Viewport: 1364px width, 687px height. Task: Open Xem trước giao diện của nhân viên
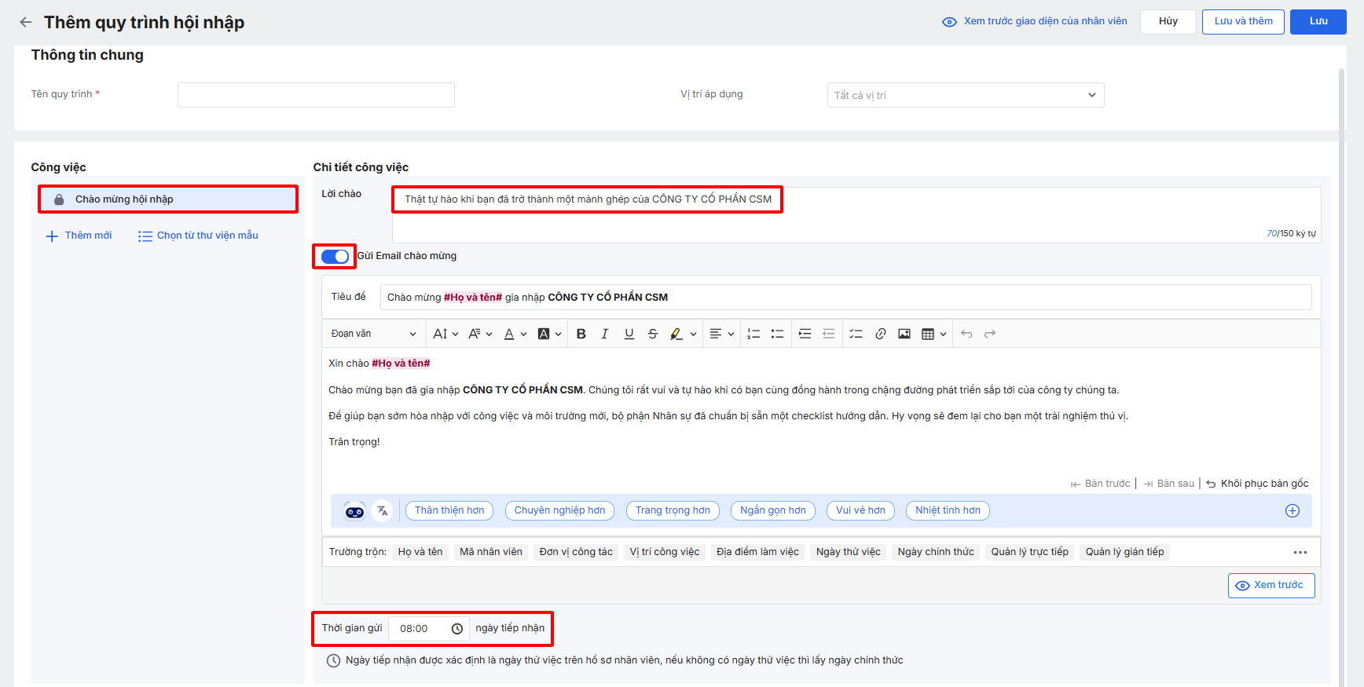(x=1035, y=21)
